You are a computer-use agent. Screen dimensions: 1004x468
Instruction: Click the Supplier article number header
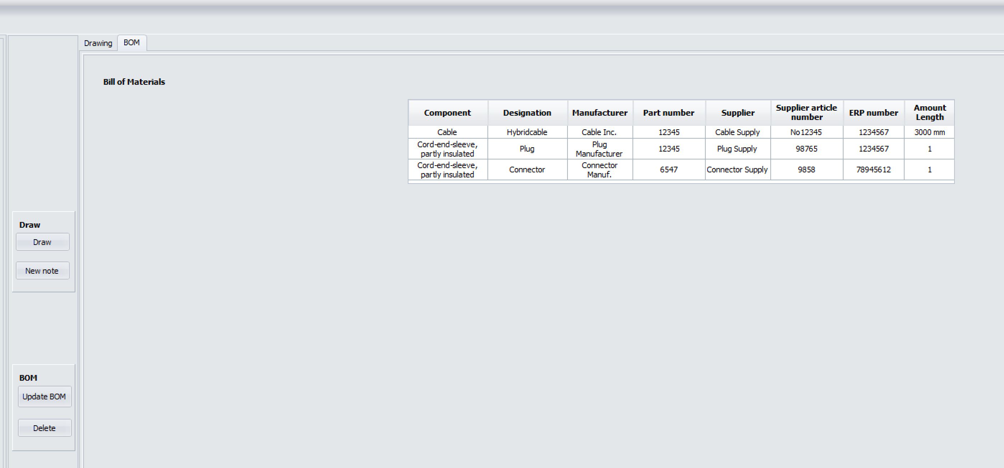click(x=806, y=112)
